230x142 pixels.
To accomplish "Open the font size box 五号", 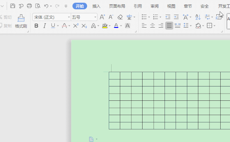I will [x=84, y=17].
